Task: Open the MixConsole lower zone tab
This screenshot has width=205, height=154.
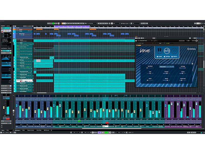Action: click(x=17, y=130)
